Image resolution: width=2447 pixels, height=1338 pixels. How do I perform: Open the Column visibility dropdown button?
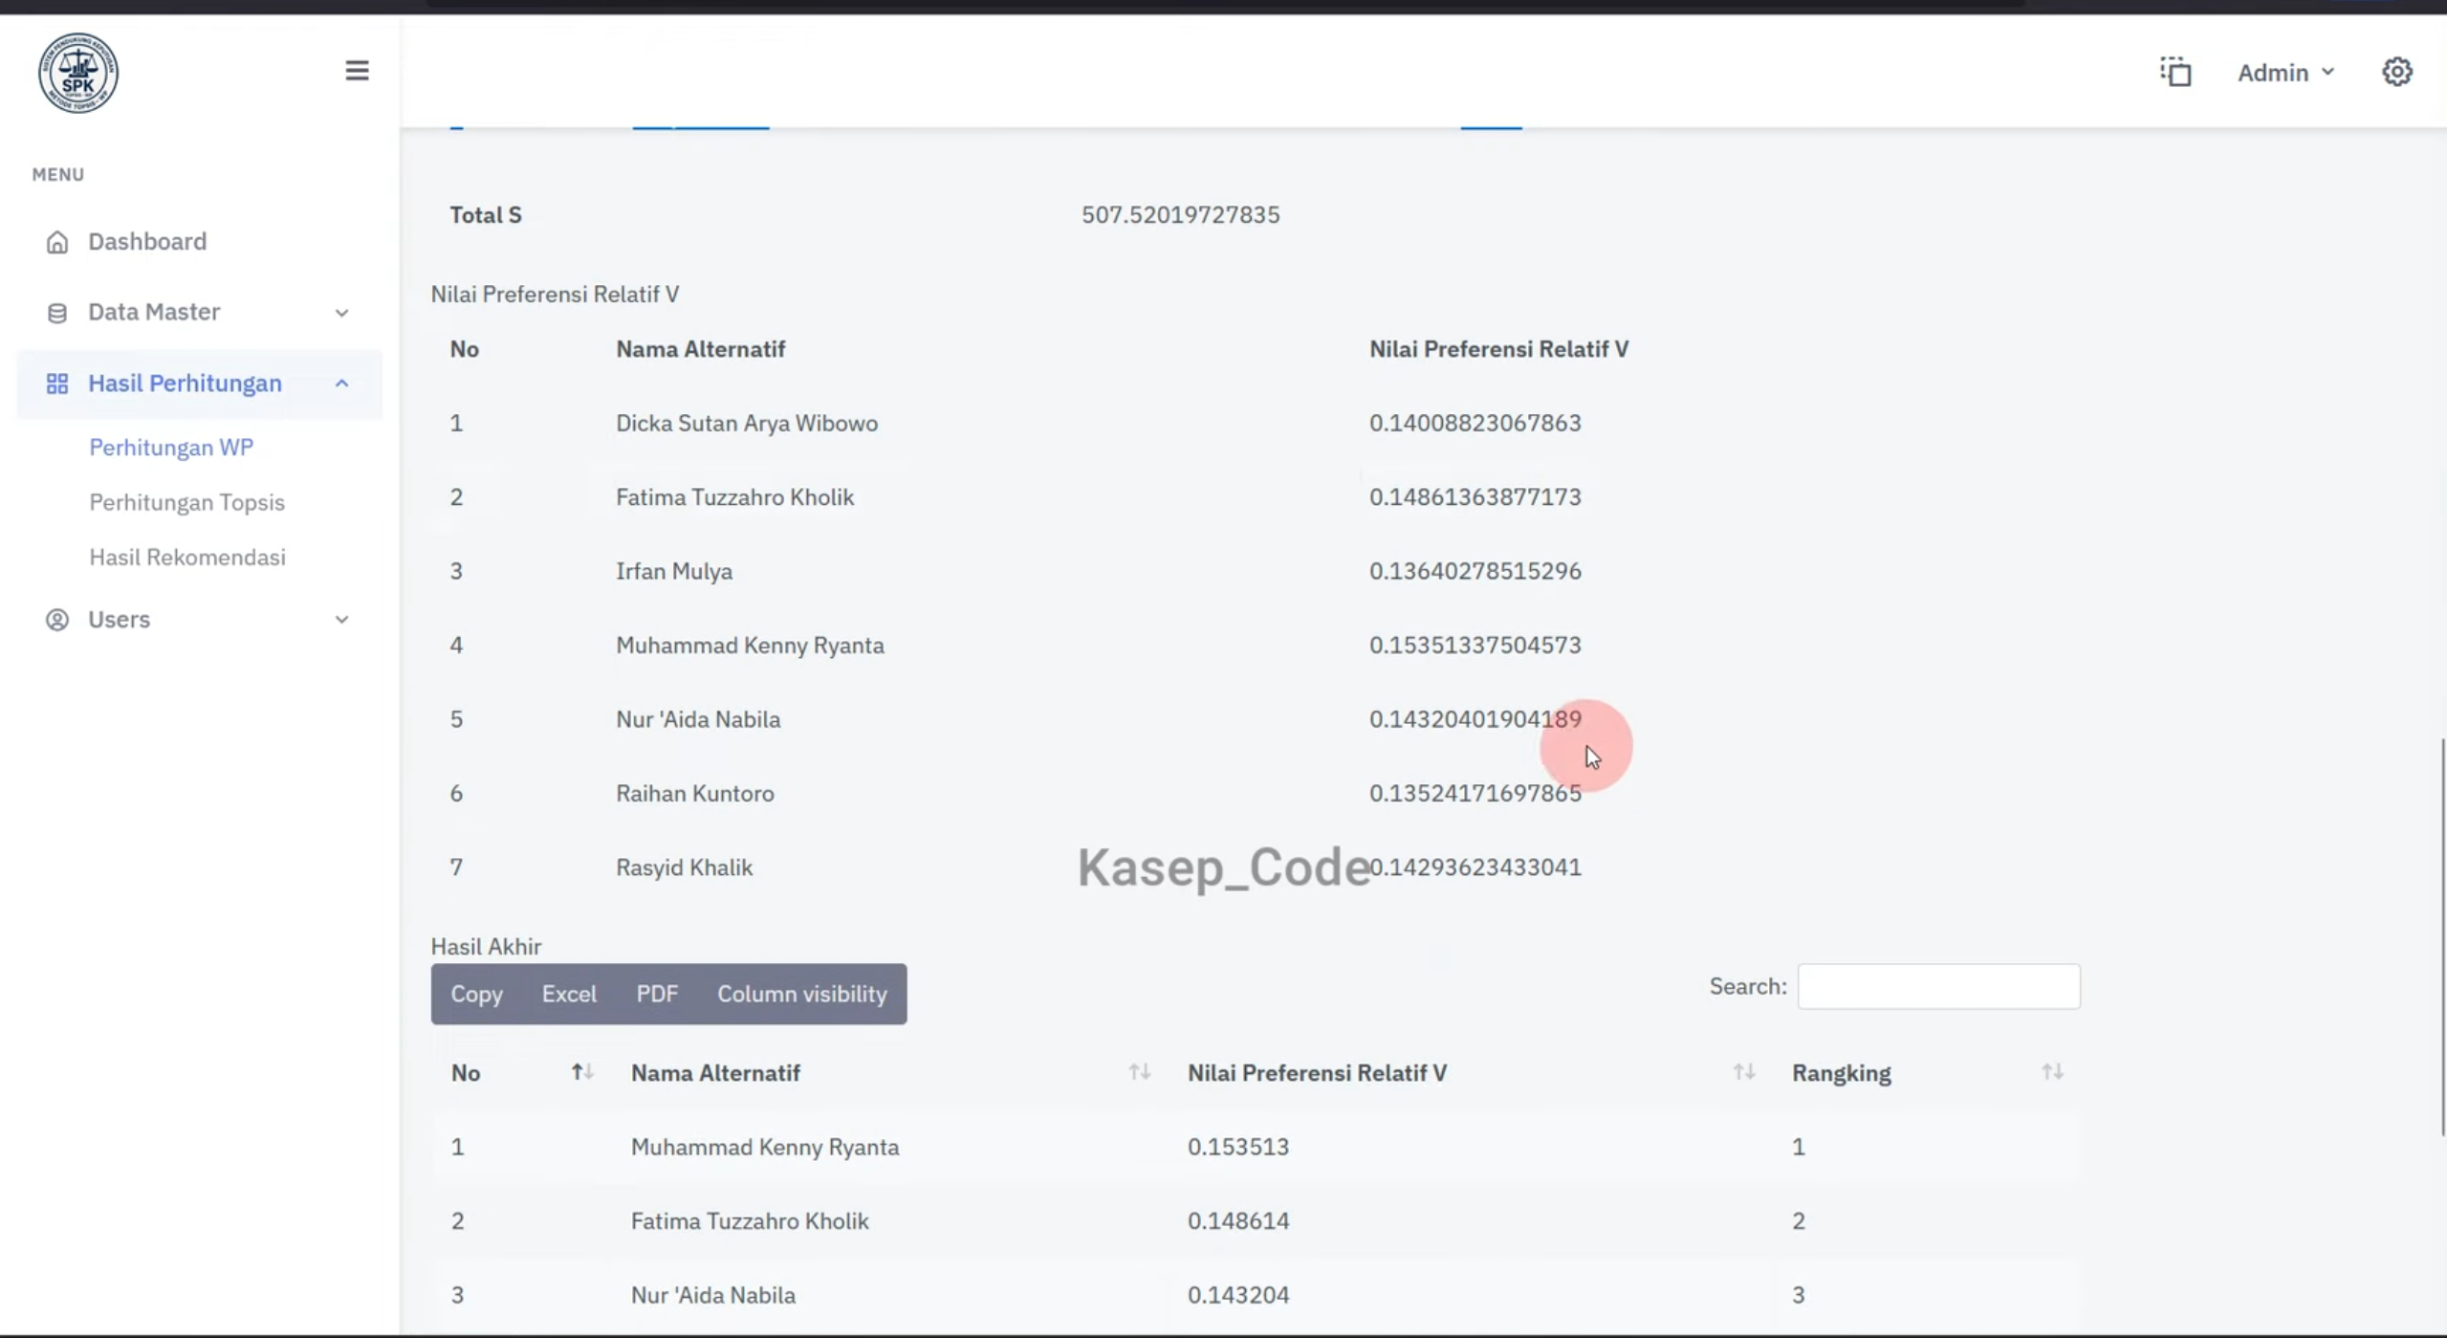[802, 994]
